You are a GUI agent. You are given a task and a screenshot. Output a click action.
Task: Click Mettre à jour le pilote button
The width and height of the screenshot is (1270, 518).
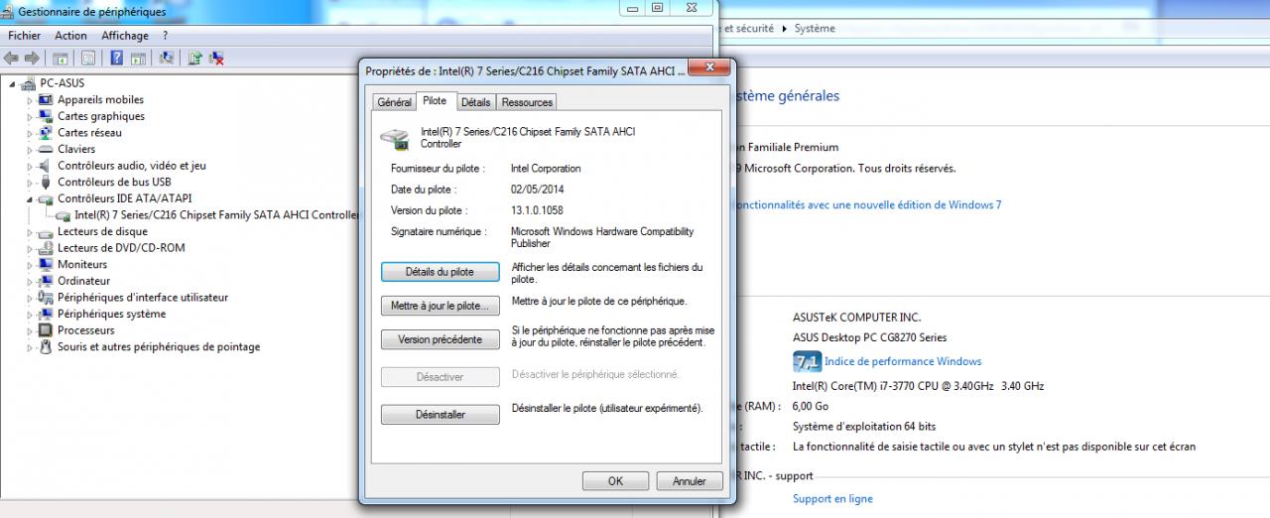click(440, 307)
